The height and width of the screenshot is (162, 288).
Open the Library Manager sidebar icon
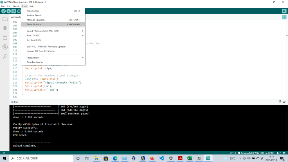click(5, 38)
